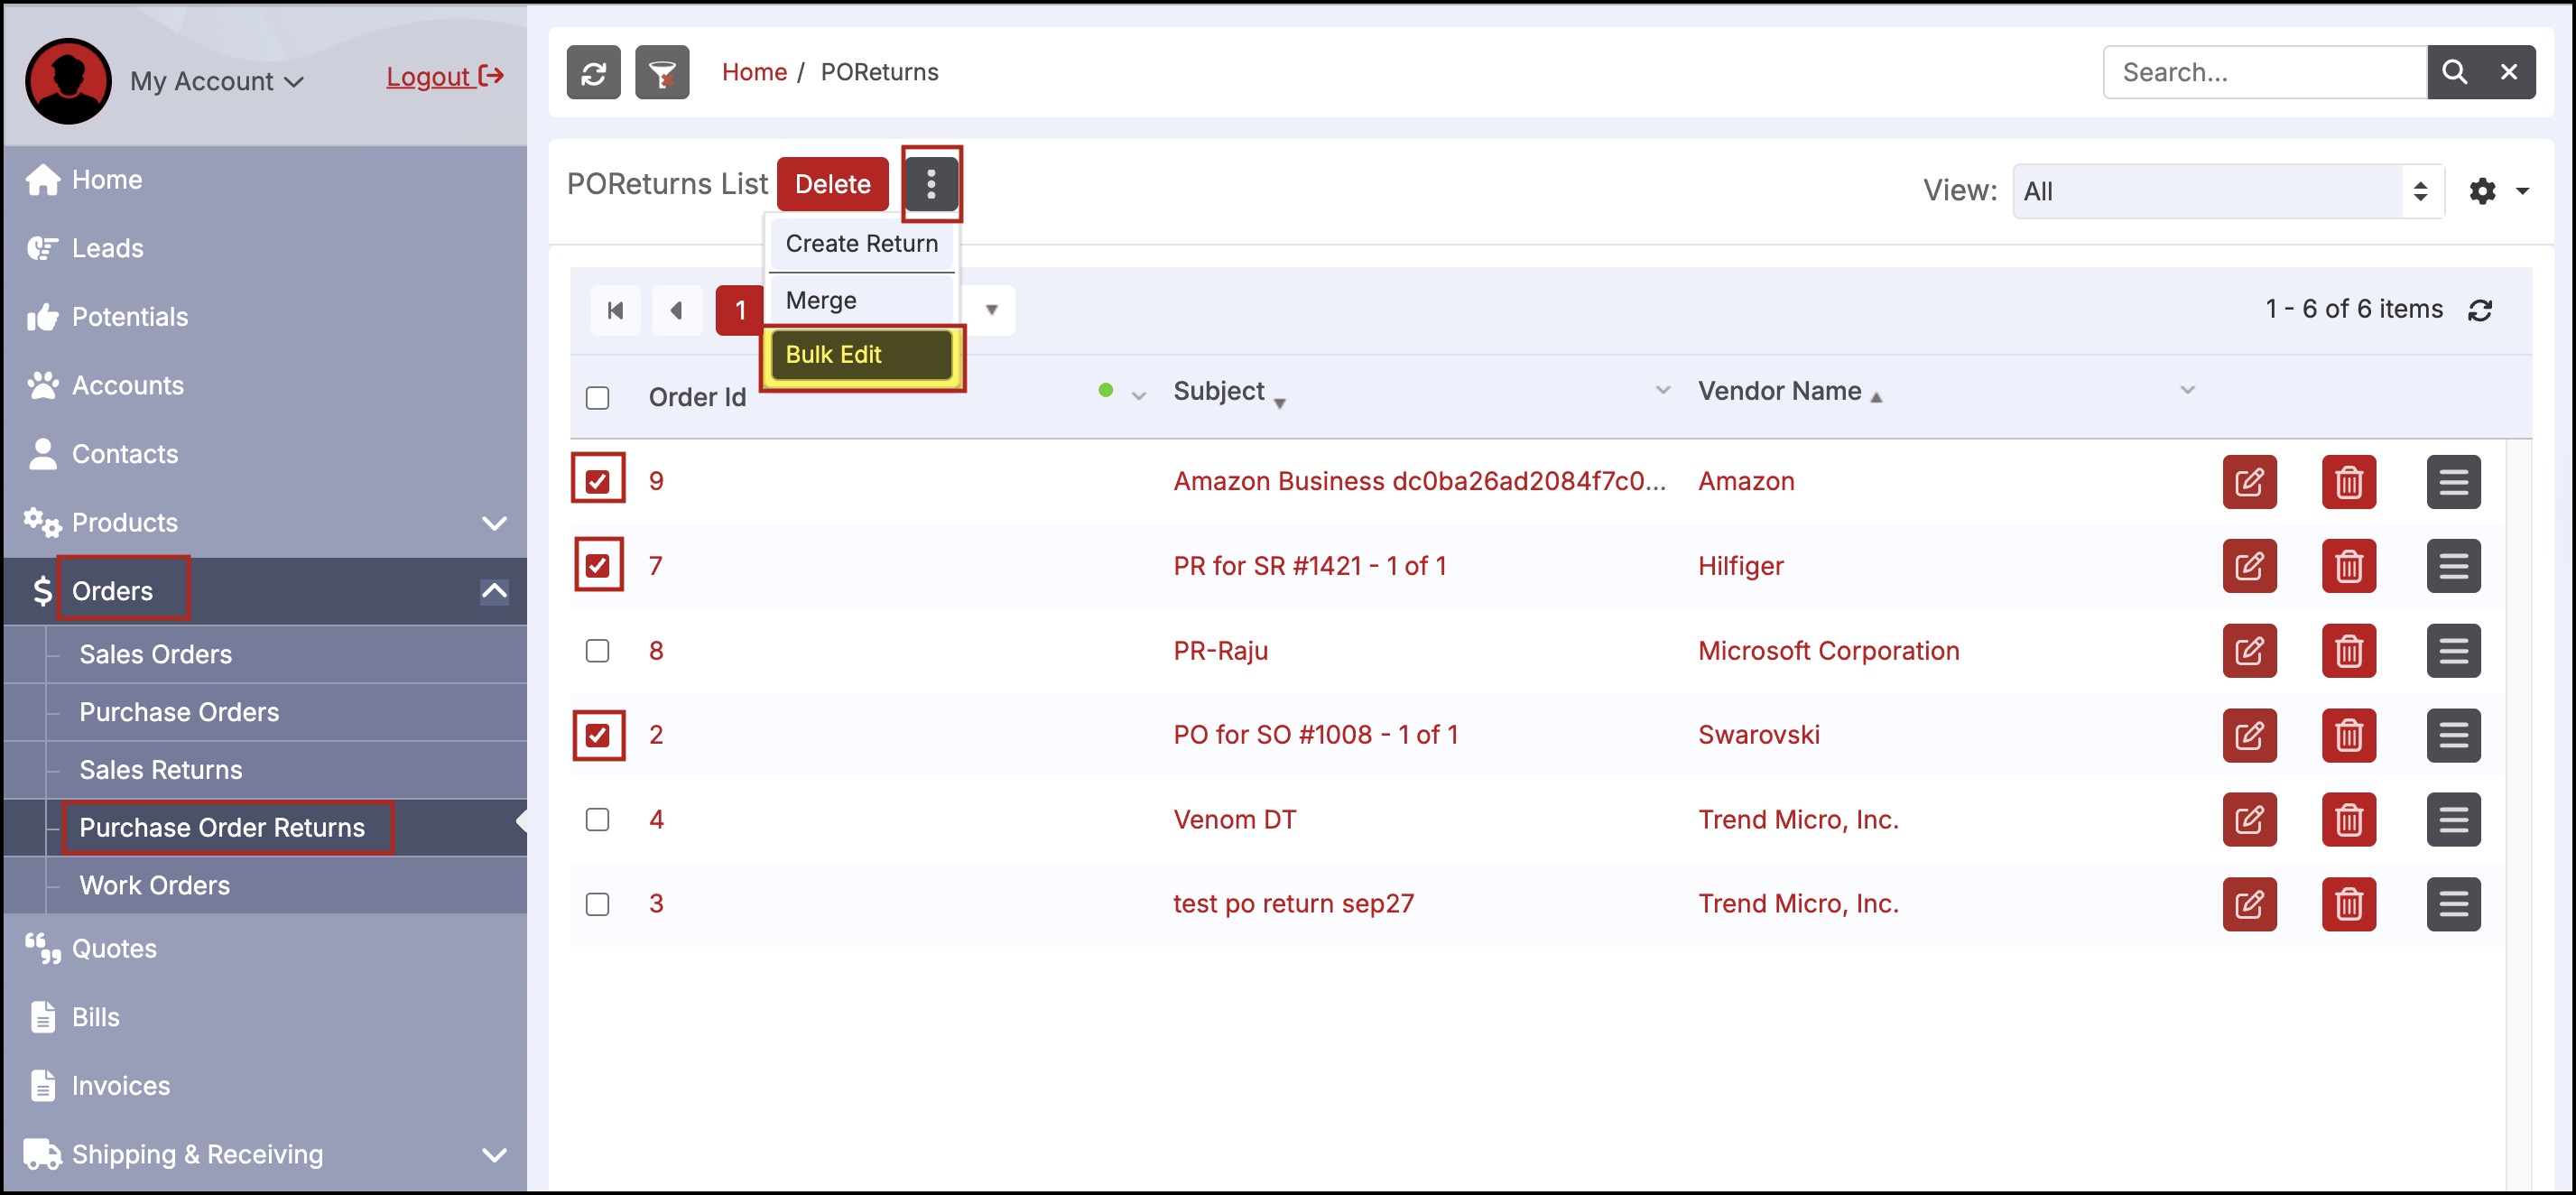Viewport: 2576px width, 1195px height.
Task: Click the Logout link
Action: 444,76
